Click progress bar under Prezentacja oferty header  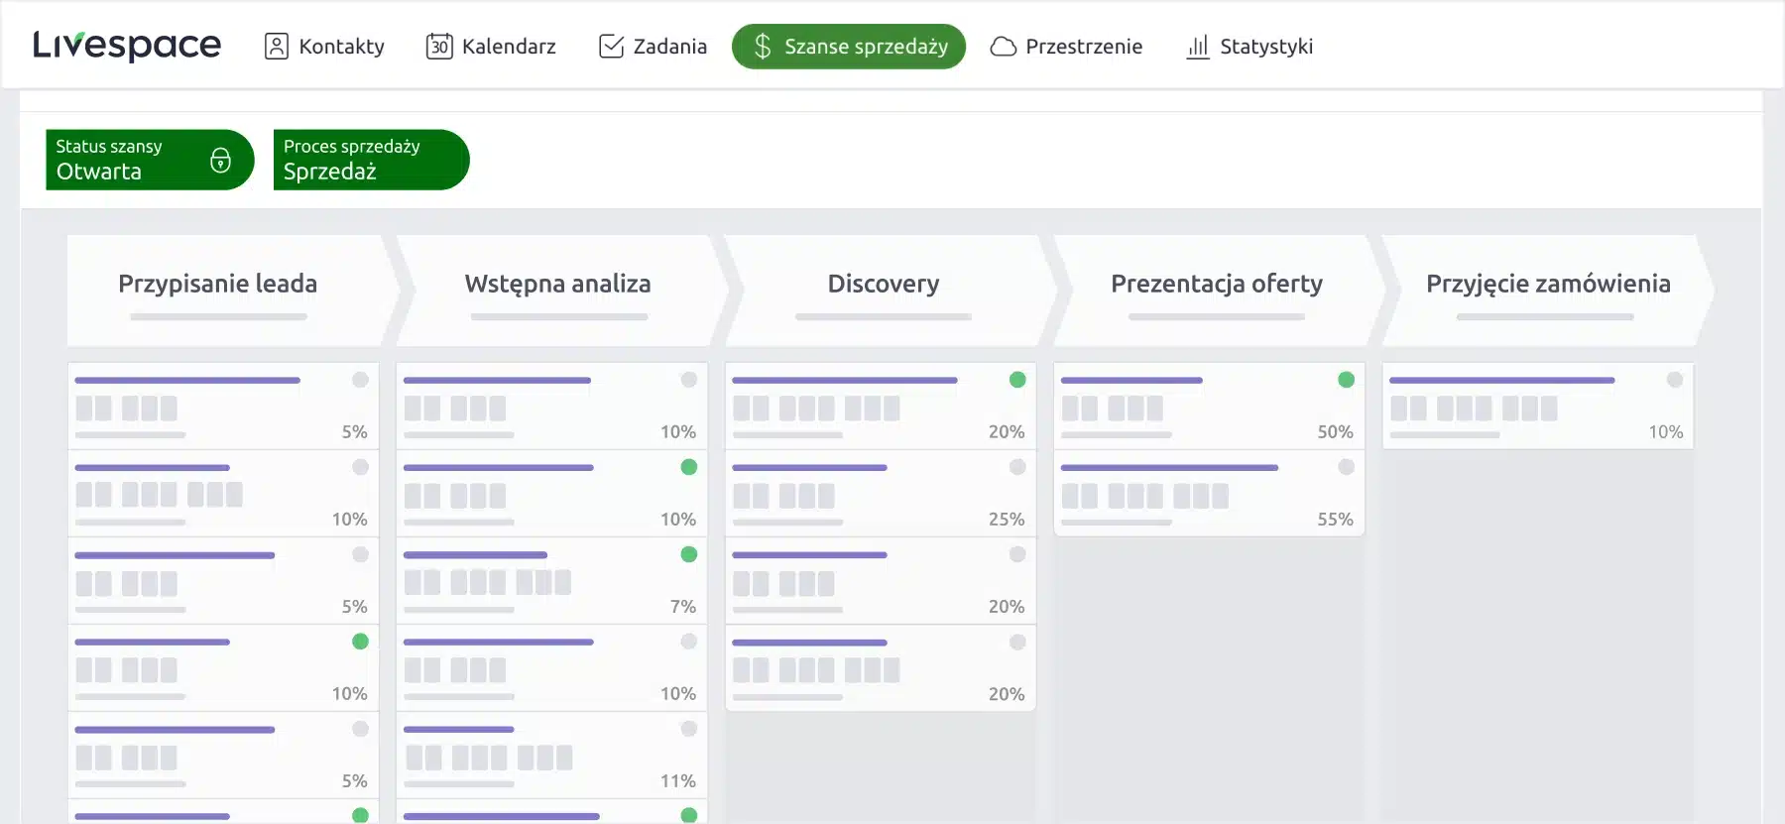[1217, 317]
